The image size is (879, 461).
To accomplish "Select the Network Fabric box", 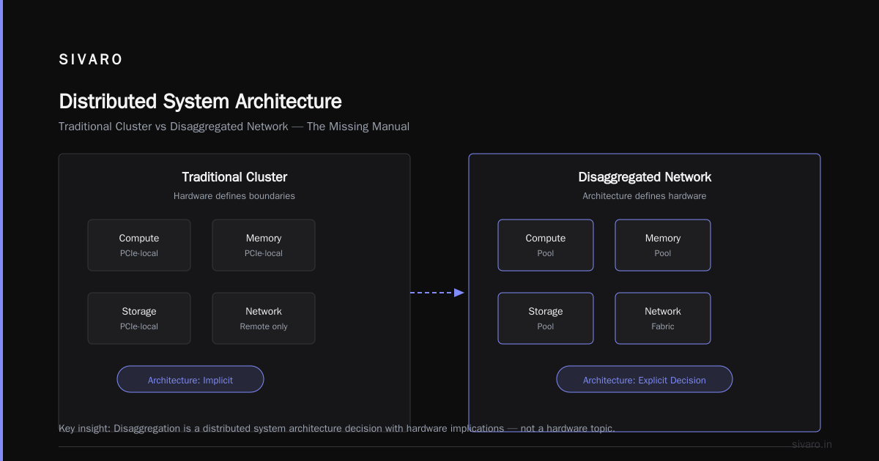I will 663,318.
